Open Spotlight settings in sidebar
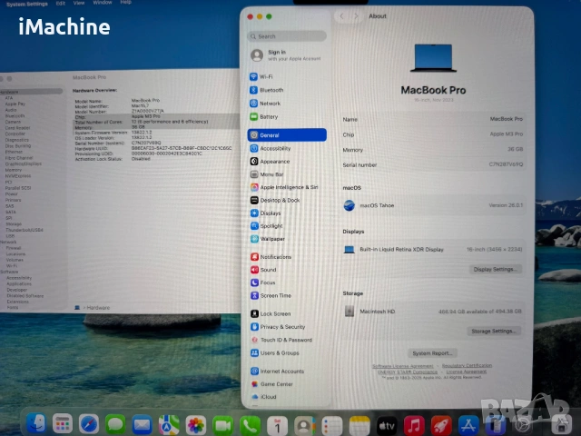Viewport: 581px width, 436px height. (266, 226)
